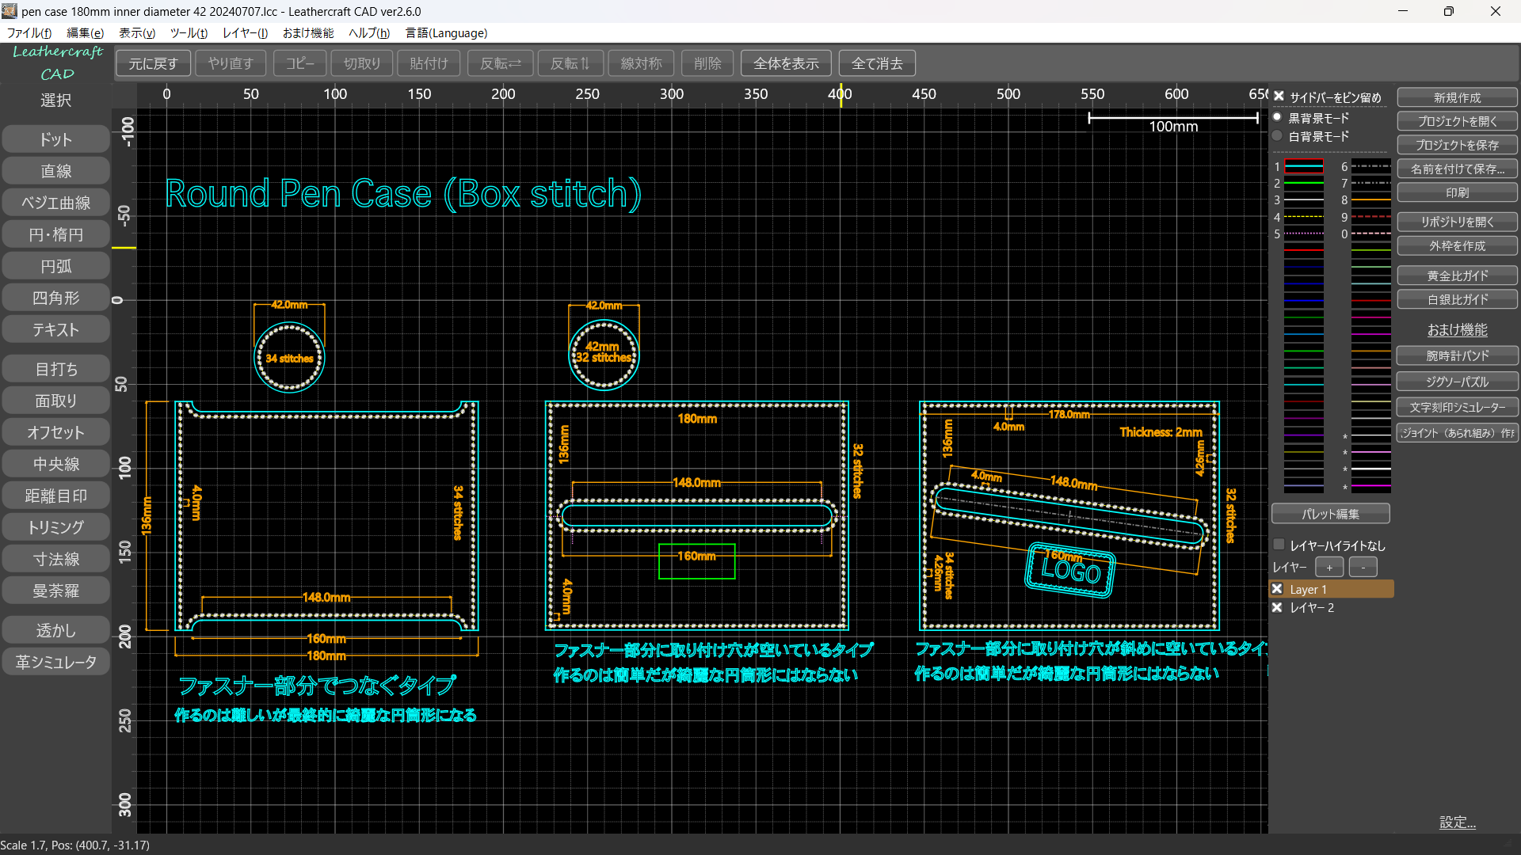Image resolution: width=1521 pixels, height=855 pixels.
Task: Remove a layer with the minus button
Action: 1363,567
